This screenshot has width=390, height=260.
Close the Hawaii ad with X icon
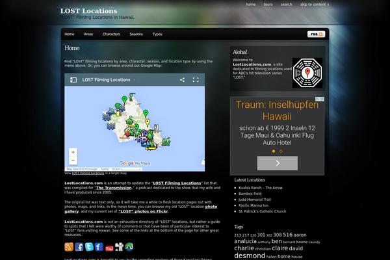(322, 99)
